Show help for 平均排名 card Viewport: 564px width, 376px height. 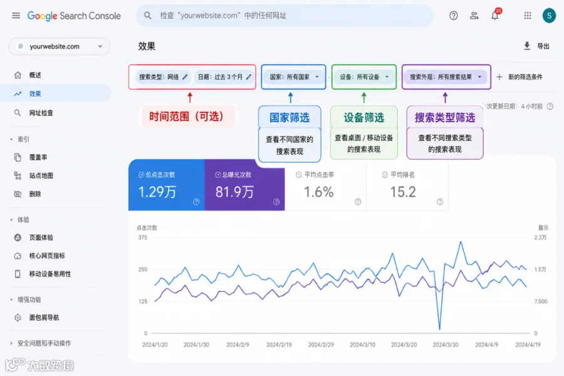(440, 202)
